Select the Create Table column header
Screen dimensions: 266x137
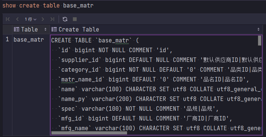coord(156,29)
